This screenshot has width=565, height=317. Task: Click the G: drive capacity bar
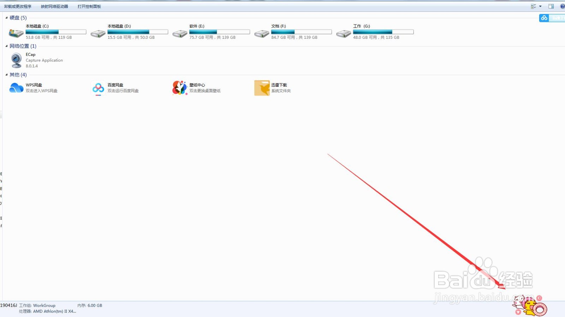tap(383, 32)
